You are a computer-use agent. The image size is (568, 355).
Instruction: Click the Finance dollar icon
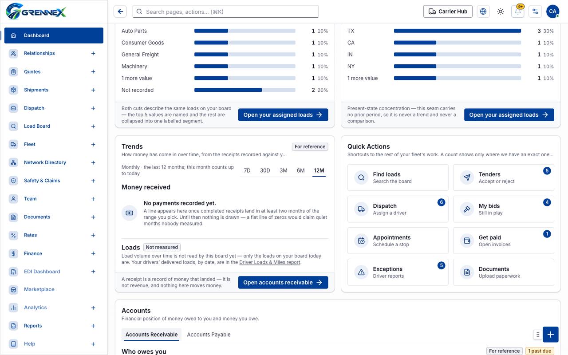pos(14,253)
